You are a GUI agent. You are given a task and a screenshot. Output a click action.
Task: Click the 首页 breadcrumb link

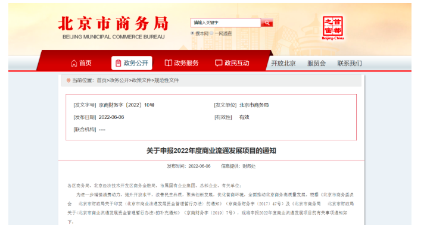[101, 80]
